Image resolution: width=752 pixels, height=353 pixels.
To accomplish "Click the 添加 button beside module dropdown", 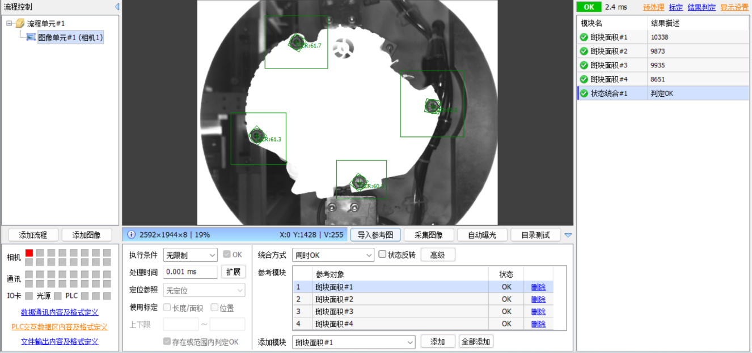I will click(438, 342).
